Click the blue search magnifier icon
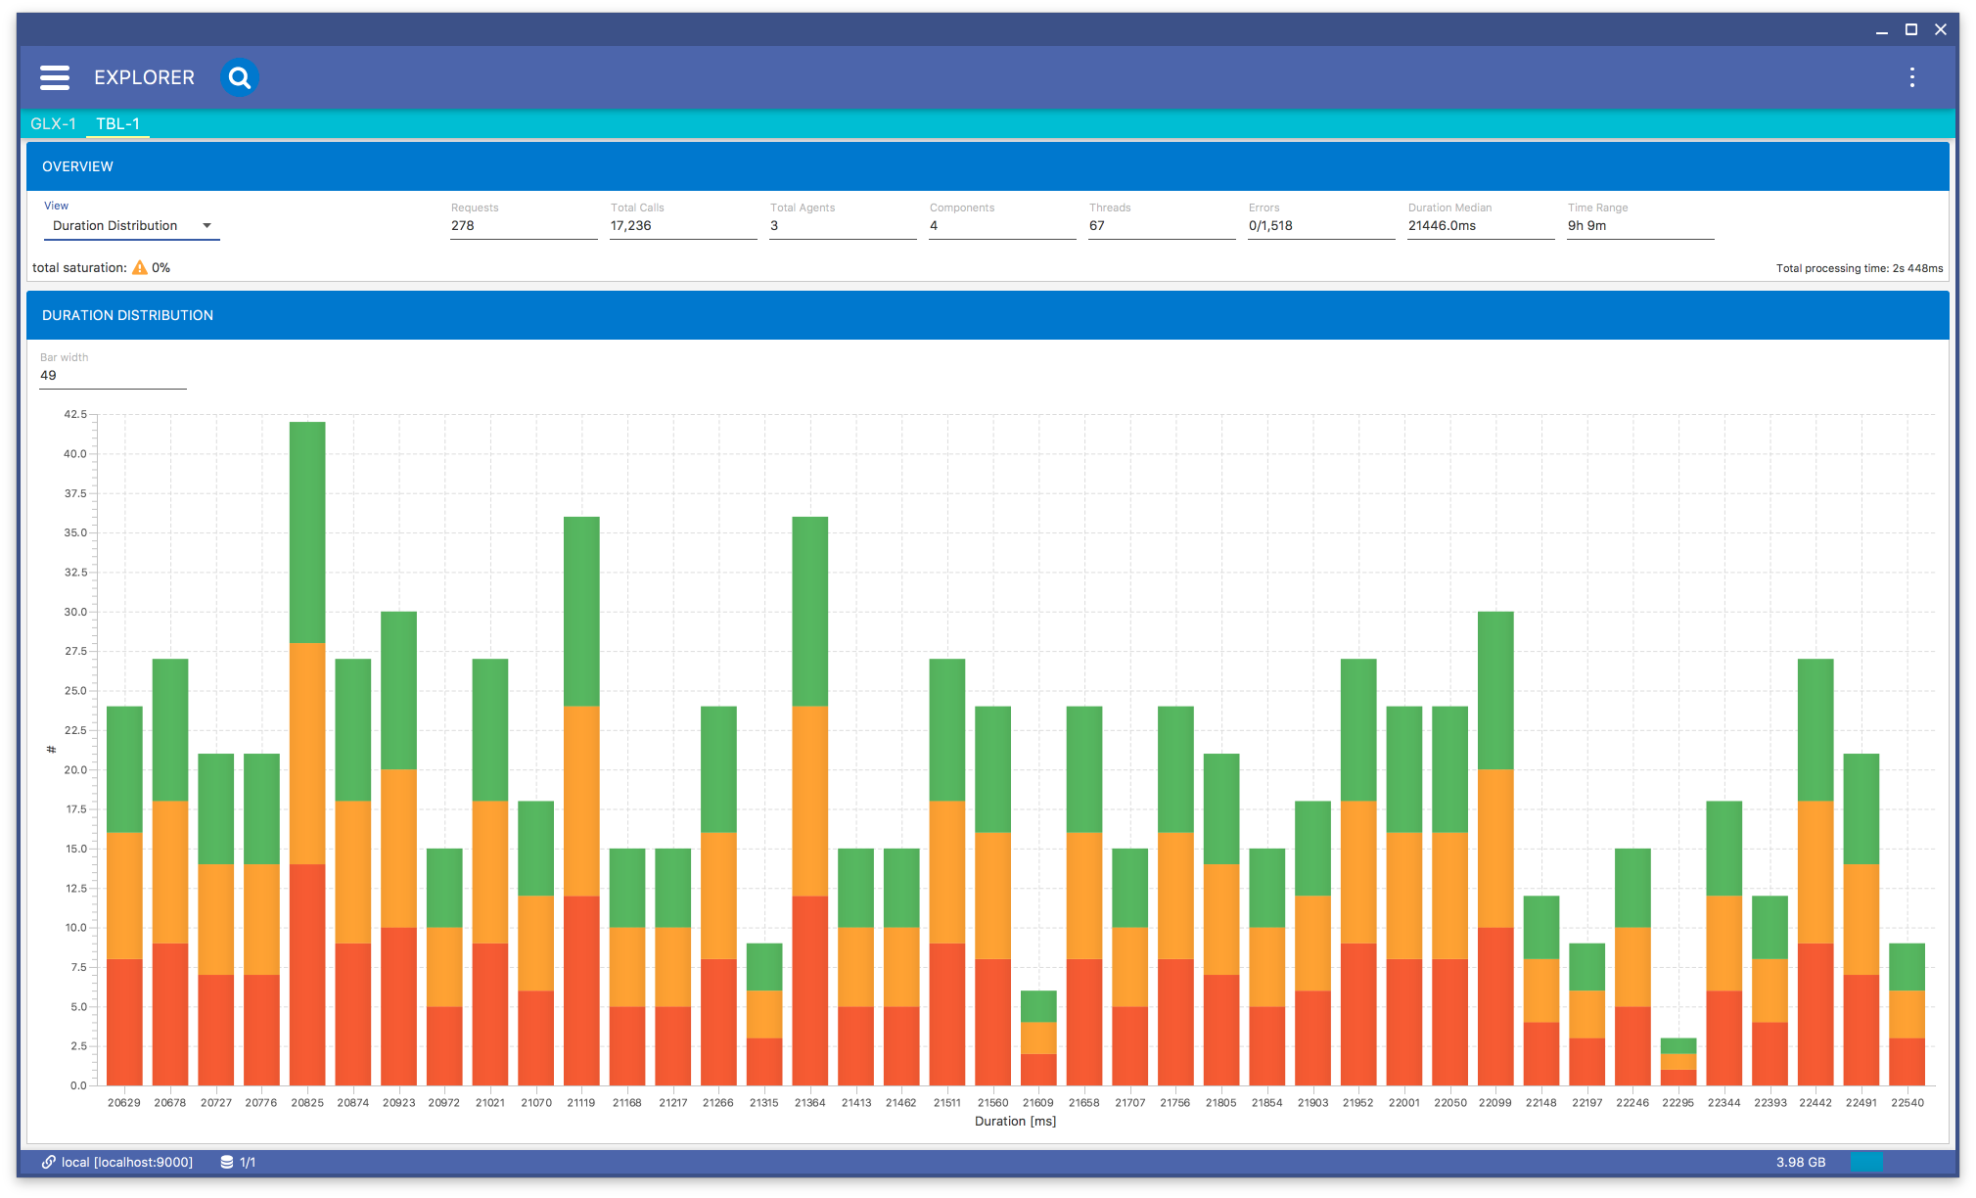 pyautogui.click(x=239, y=77)
